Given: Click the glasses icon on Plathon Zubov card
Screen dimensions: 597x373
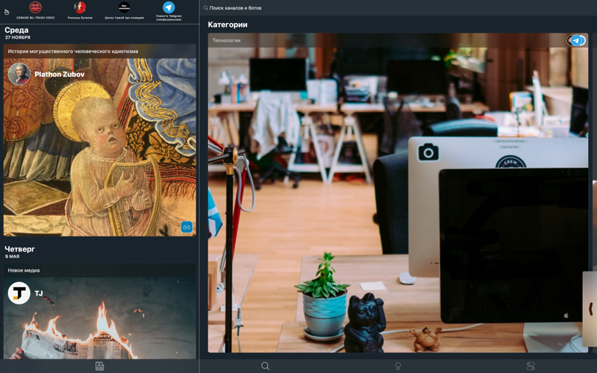Looking at the screenshot, I should pos(187,227).
